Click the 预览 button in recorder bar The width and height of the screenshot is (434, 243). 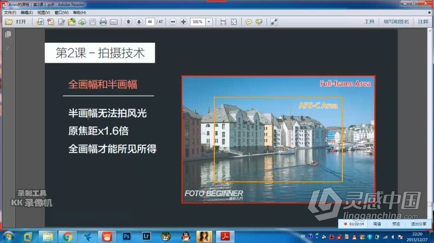[396, 224]
